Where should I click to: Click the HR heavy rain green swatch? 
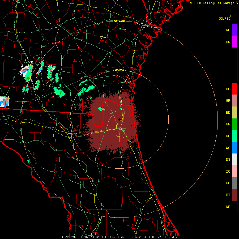234,124
